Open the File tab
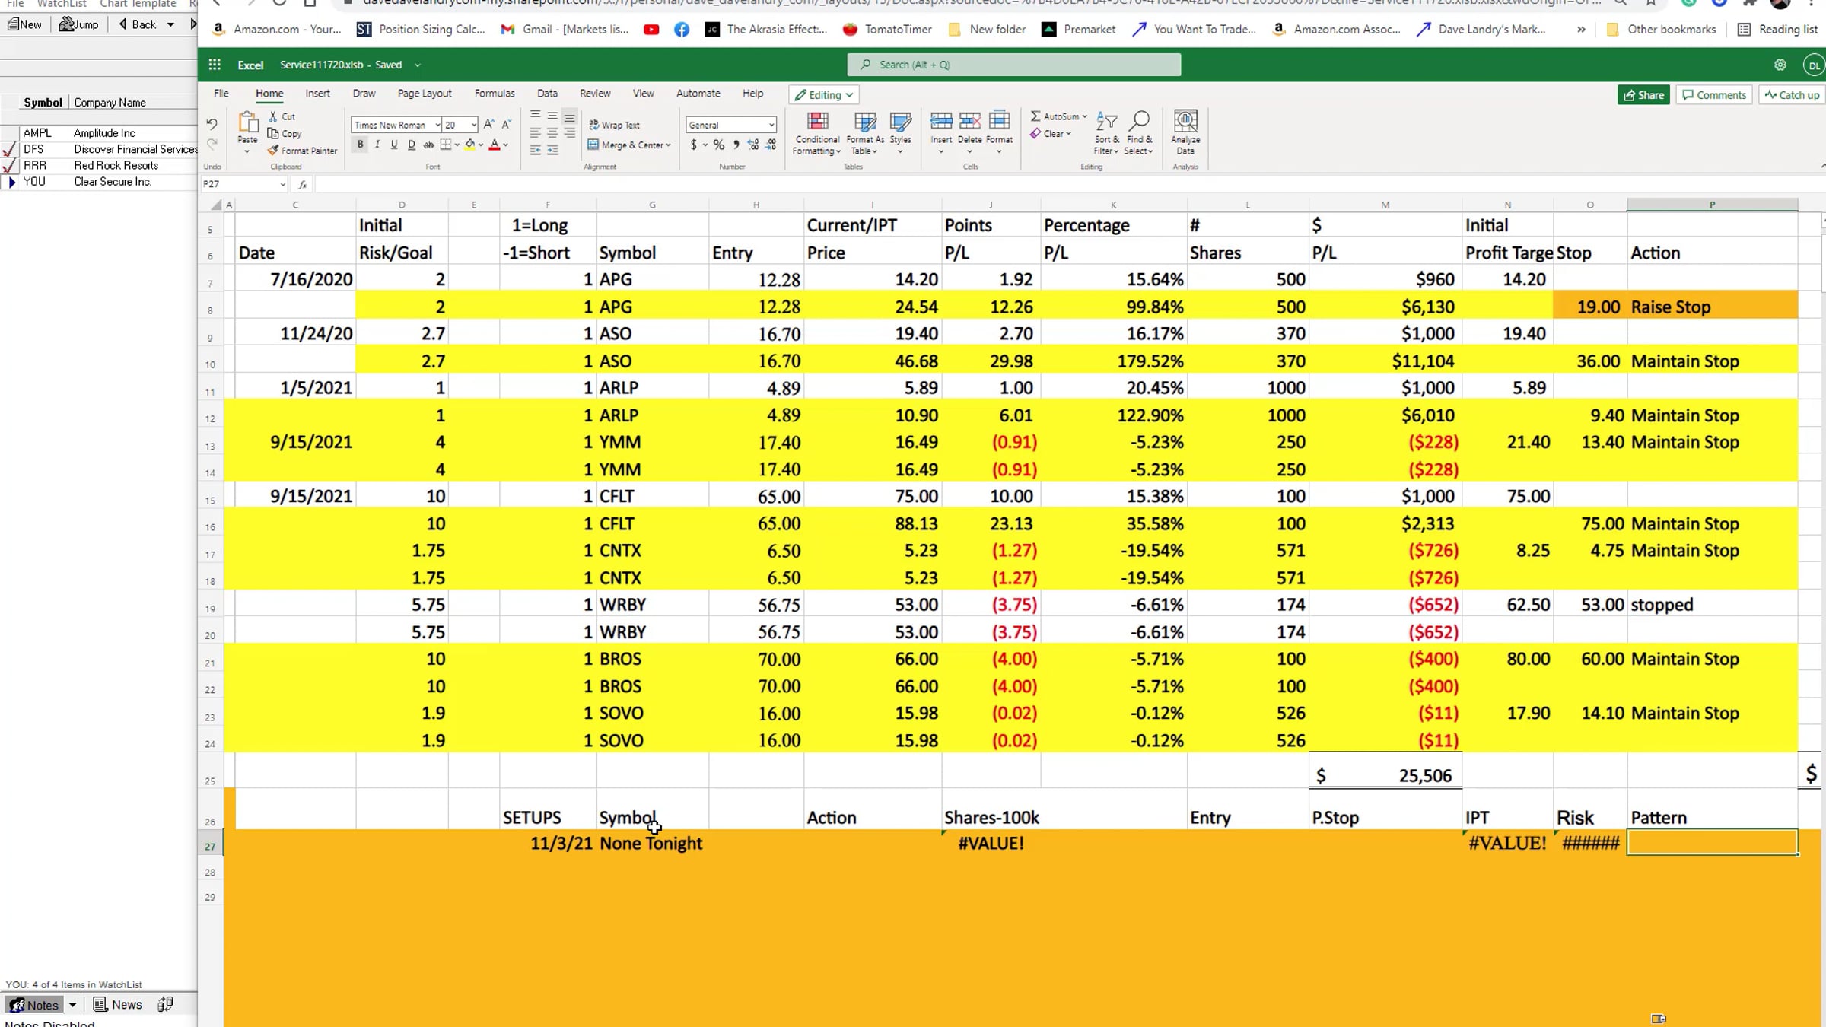Image resolution: width=1826 pixels, height=1027 pixels. click(221, 94)
